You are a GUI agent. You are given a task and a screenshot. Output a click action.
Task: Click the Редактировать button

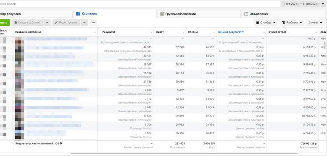[66, 23]
